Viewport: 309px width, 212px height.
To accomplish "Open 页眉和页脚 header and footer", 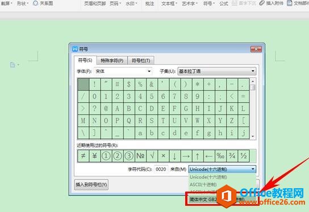I will (x=95, y=3).
